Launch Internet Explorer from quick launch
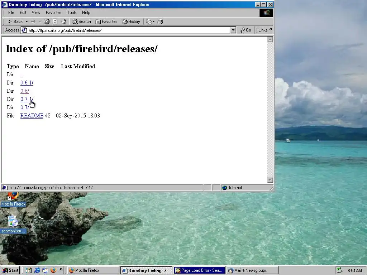367x275 pixels. [37, 270]
